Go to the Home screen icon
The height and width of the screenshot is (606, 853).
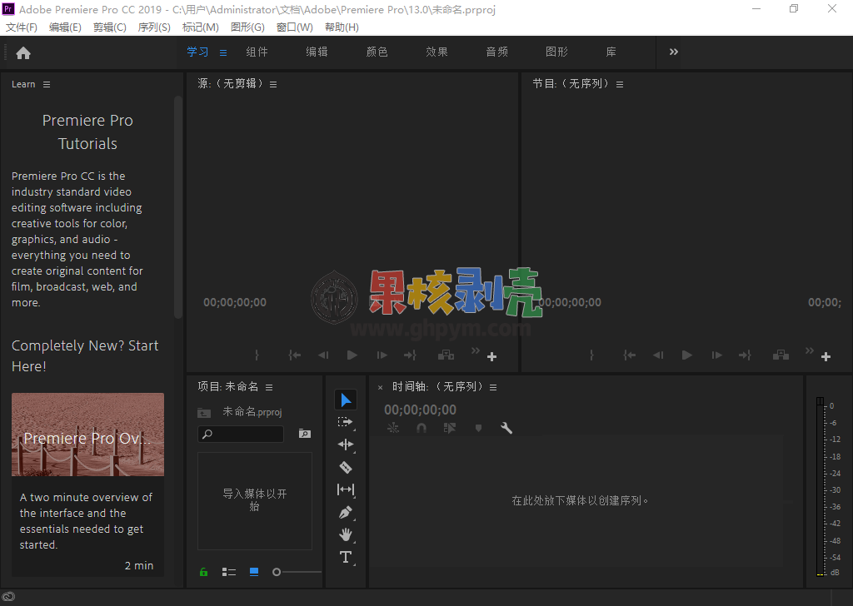pos(23,52)
